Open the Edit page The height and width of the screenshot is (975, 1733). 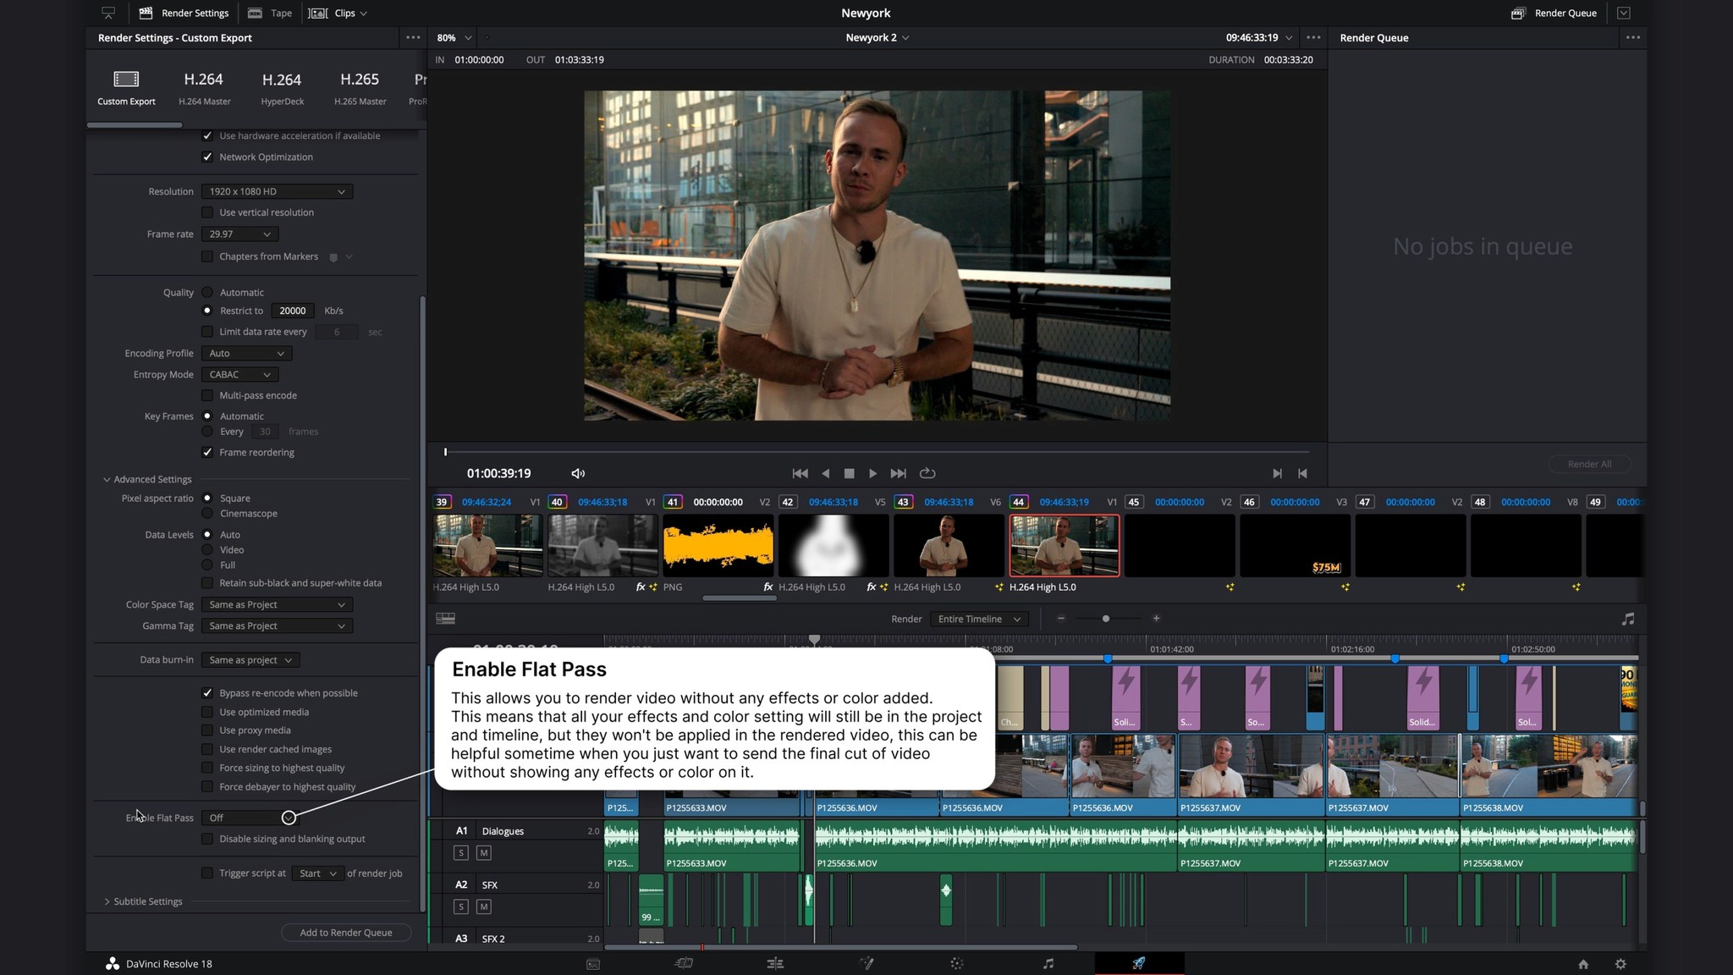774,963
